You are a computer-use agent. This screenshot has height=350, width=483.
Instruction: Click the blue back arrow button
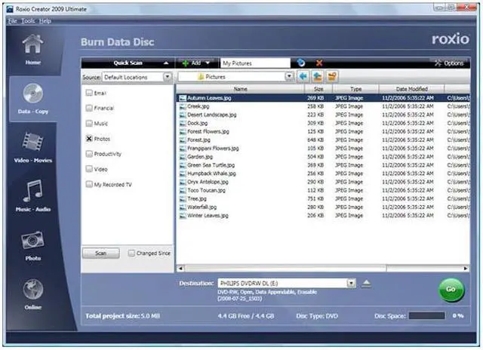tap(303, 77)
